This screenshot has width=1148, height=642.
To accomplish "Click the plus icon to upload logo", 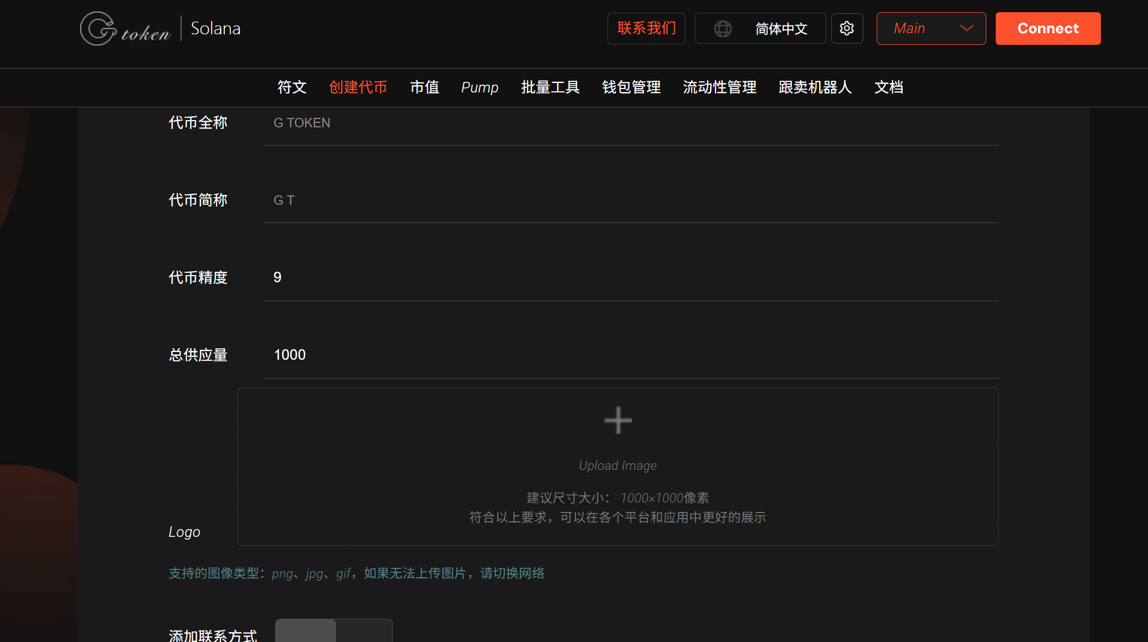I will [x=617, y=420].
